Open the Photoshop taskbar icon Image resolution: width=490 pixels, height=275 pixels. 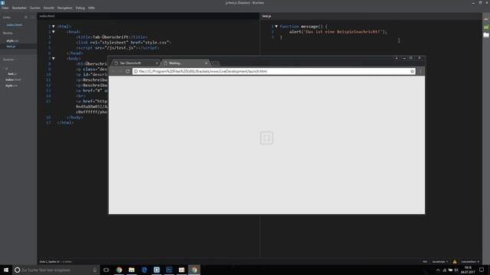(169, 270)
